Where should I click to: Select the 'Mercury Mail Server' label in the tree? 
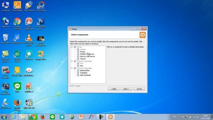87,56
